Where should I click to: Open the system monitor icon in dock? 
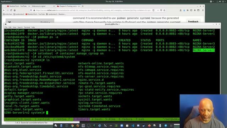(116, 126)
